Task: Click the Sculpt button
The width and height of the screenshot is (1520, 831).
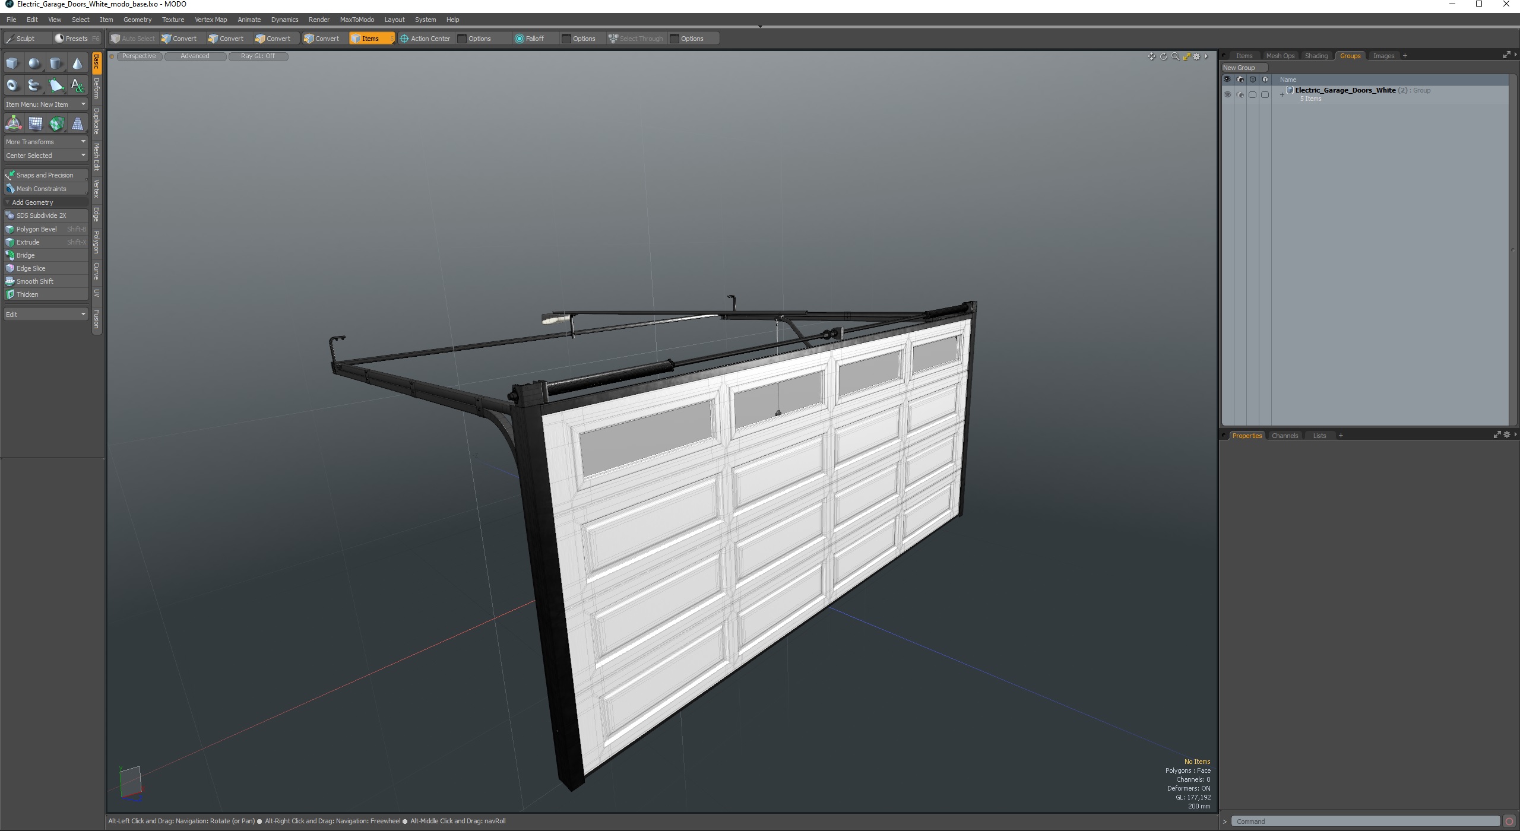Action: tap(27, 39)
